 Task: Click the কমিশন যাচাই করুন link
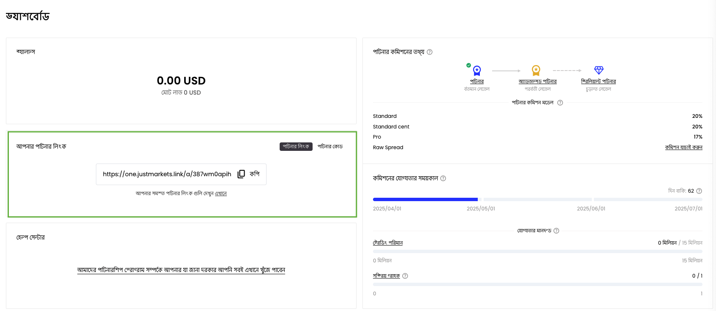point(684,147)
